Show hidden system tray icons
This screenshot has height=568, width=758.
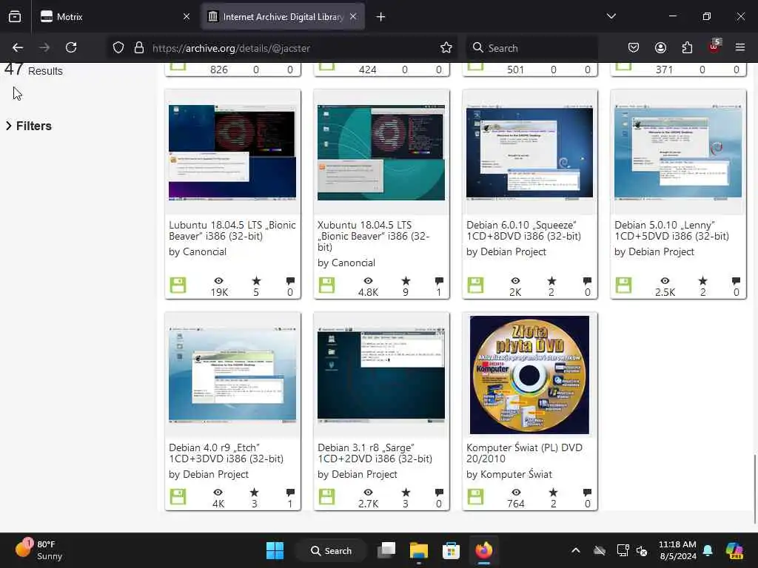(x=576, y=550)
